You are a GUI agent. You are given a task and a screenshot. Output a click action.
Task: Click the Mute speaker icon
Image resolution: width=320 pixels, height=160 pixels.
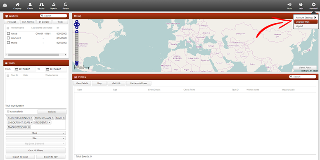pos(289,5)
